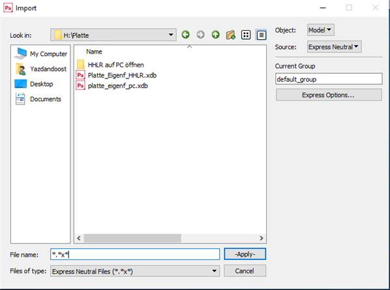Click the Apply button
The height and width of the screenshot is (290, 390).
pyautogui.click(x=245, y=254)
